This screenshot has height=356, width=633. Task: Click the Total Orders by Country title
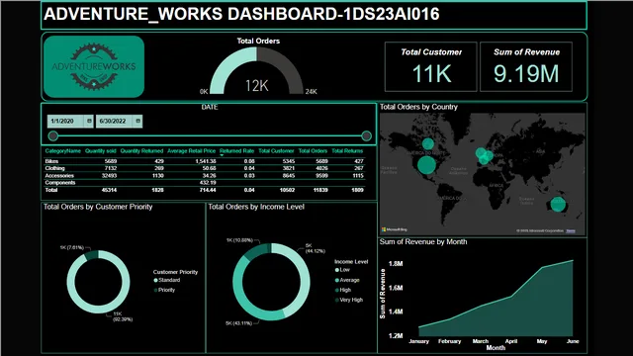click(418, 107)
